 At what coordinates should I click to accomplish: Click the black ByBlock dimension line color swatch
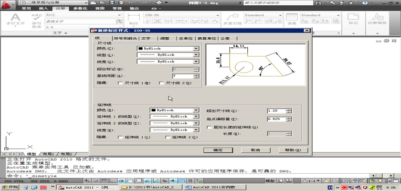(x=140, y=48)
